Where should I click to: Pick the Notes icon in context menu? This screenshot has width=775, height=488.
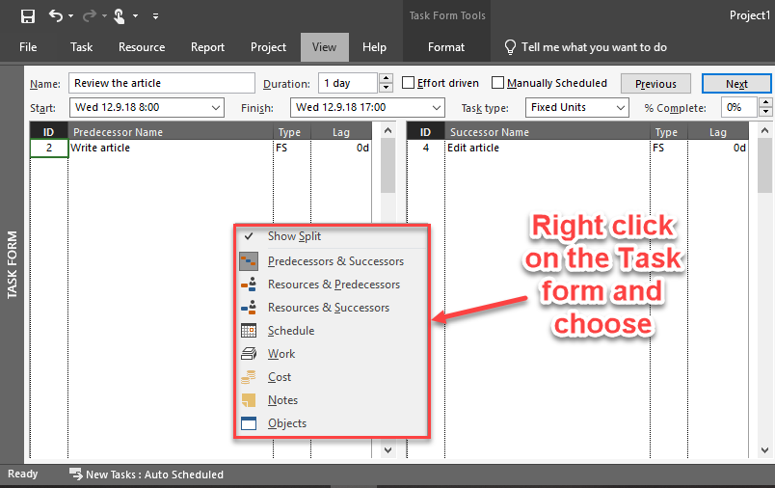[x=249, y=400]
